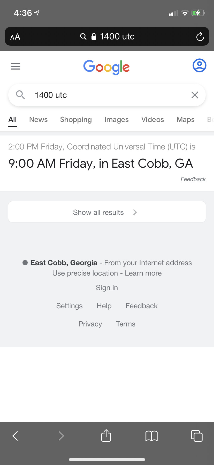Expand Show all results
214x465 pixels.
tap(107, 212)
